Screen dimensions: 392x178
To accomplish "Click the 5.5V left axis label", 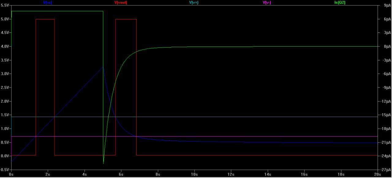I will (5, 5).
